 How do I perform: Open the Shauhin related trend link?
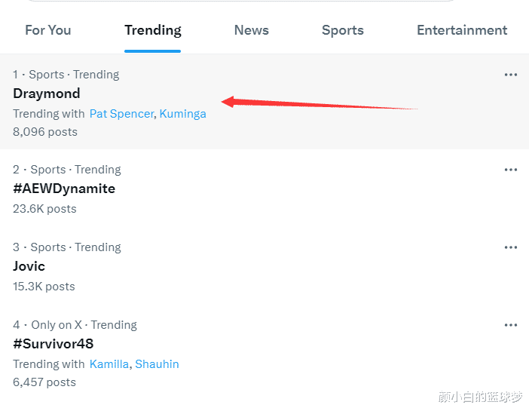(x=157, y=364)
